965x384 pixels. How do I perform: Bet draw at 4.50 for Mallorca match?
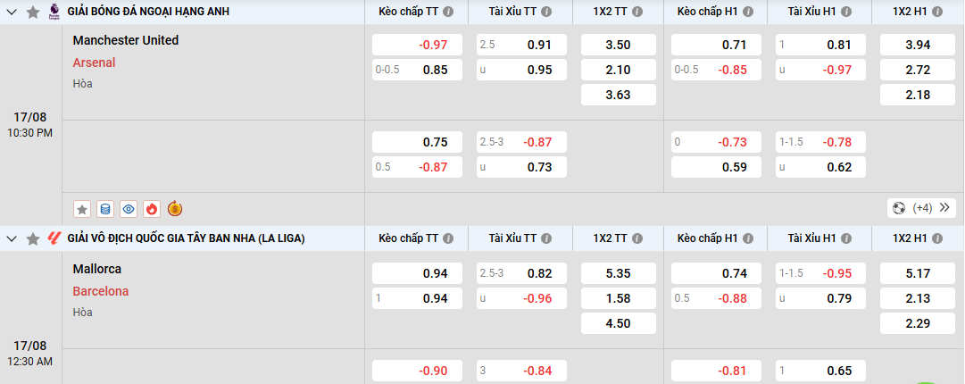point(619,323)
